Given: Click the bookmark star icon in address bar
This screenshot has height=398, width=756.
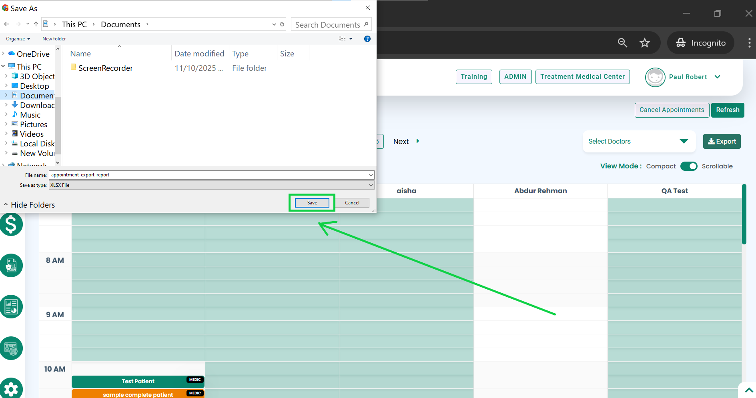Looking at the screenshot, I should click(x=644, y=43).
